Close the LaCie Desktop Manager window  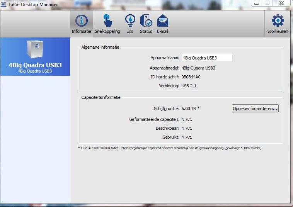click(x=281, y=3)
